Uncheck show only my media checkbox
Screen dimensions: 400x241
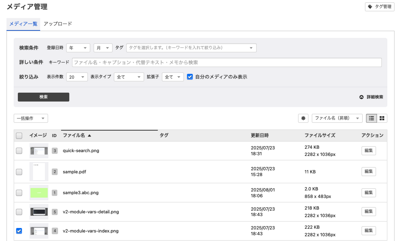190,77
